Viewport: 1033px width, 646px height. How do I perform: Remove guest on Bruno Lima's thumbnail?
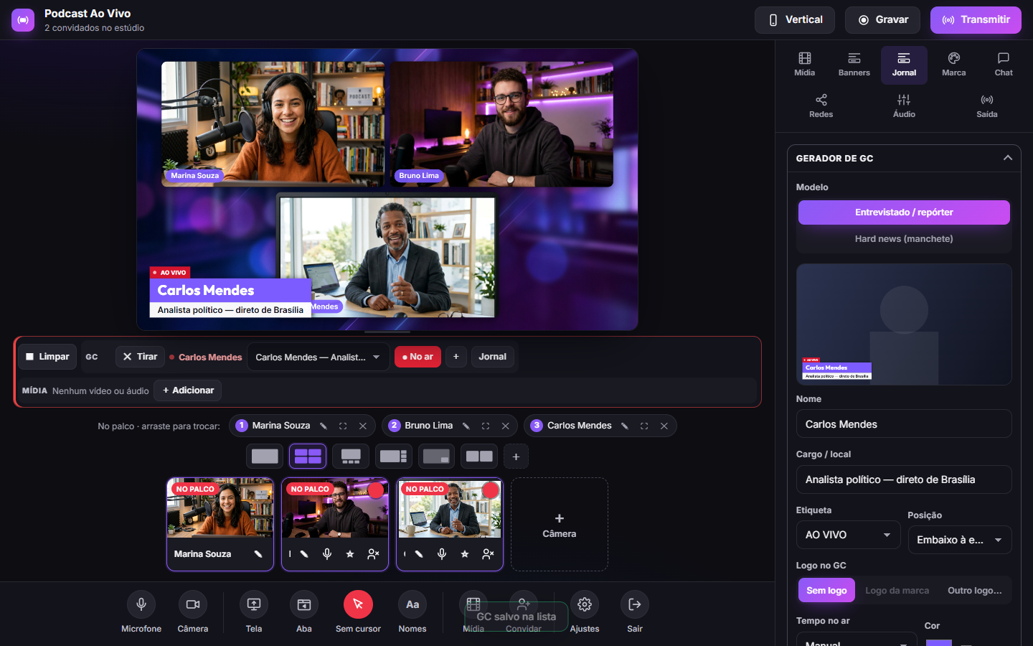click(x=373, y=554)
